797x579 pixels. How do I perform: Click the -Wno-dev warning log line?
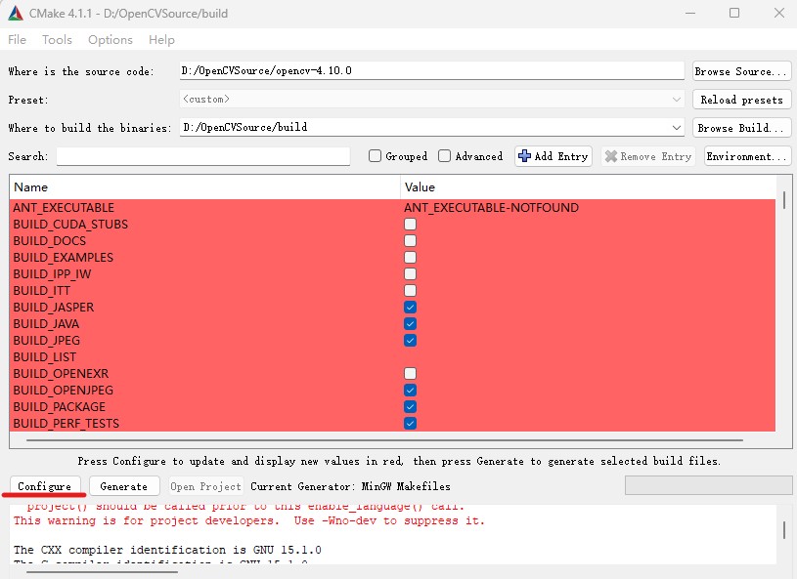249,520
